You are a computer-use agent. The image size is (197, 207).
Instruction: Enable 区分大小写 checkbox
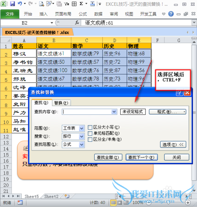pos(90,127)
